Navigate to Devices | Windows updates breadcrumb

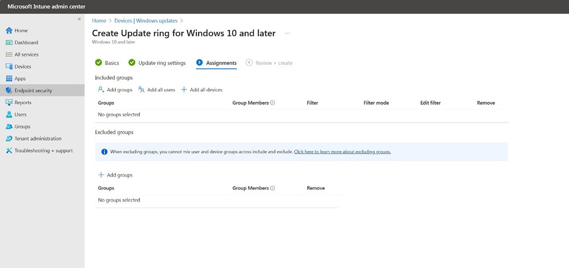146,21
